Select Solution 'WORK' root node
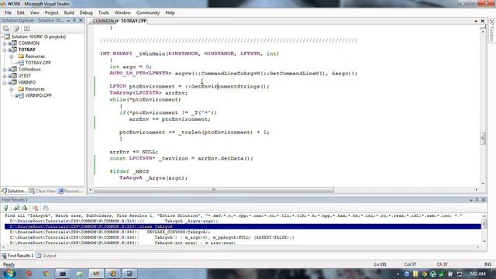496x279 pixels. [39, 36]
